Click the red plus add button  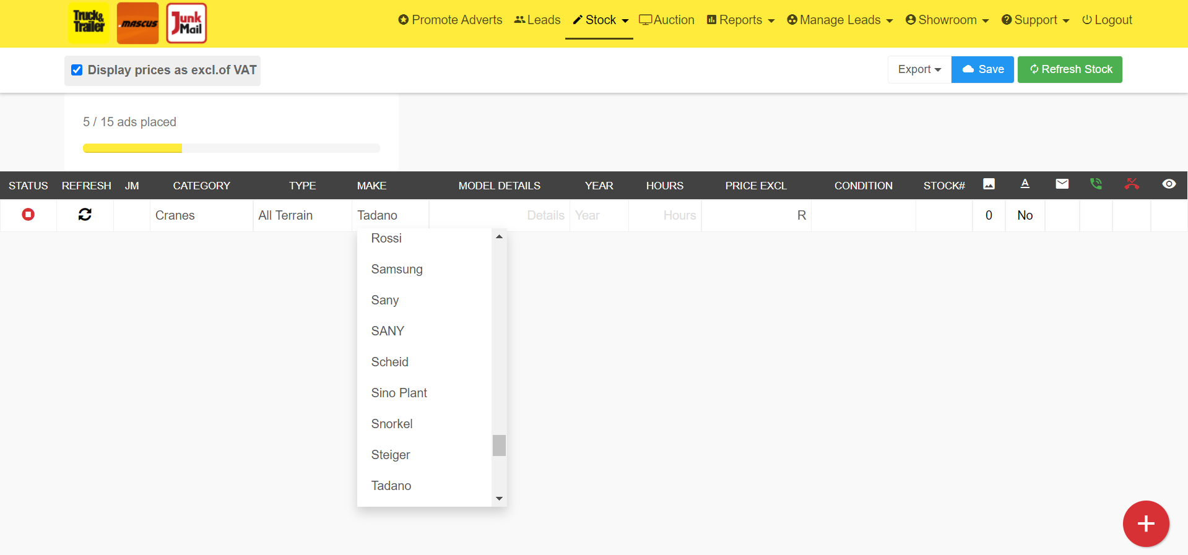1146,523
